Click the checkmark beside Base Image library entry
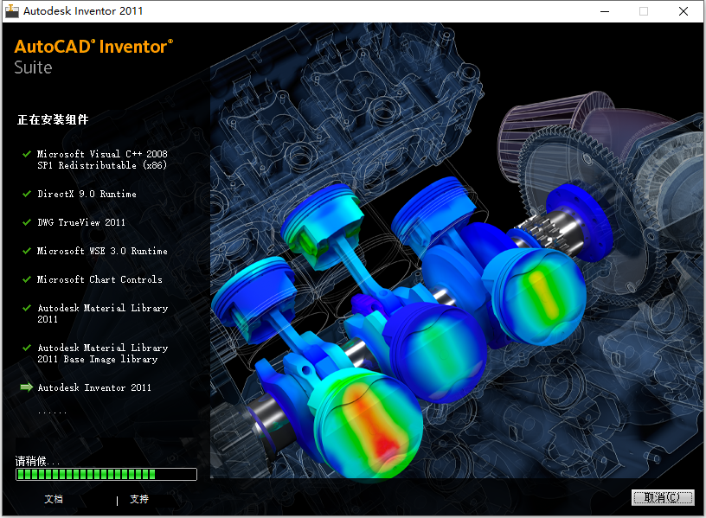 (27, 348)
